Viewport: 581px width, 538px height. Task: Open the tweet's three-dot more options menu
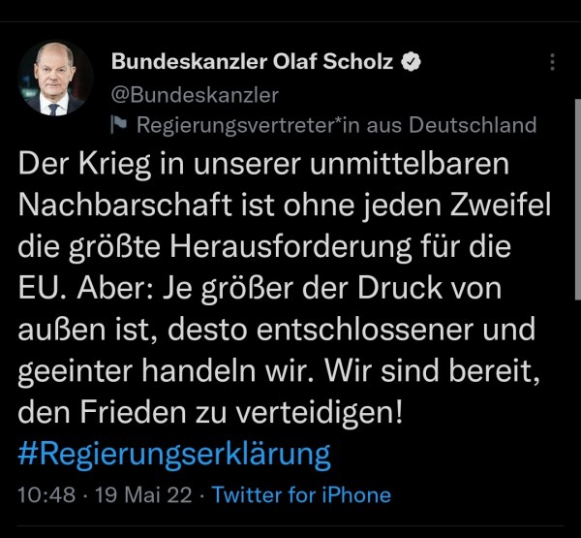(x=553, y=62)
